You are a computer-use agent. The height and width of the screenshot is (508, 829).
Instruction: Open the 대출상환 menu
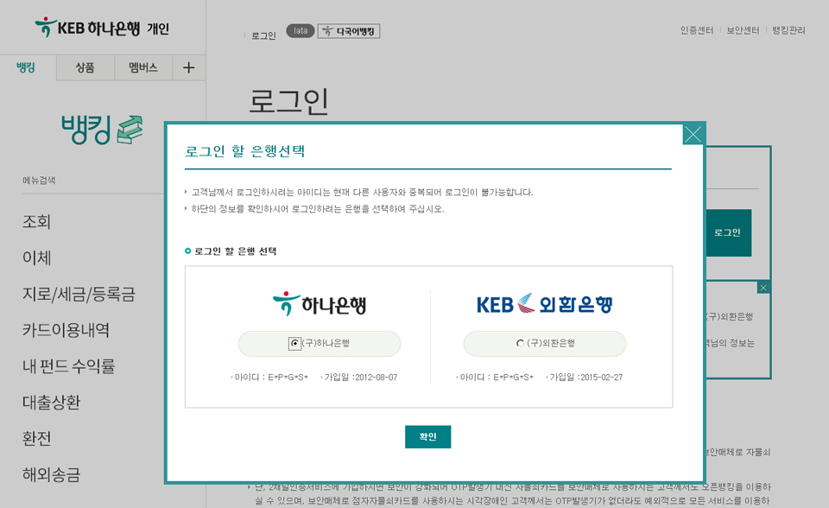[x=51, y=403]
